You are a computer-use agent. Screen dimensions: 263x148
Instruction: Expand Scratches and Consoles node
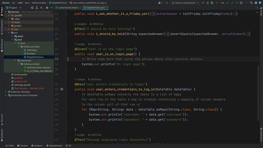point(6,95)
